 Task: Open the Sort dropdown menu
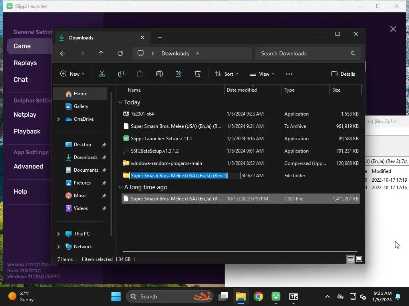tap(226, 74)
